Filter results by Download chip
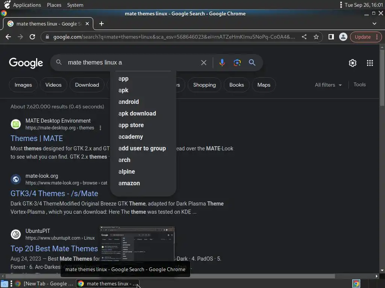Image resolution: width=385 pixels, height=288 pixels. coord(87,85)
